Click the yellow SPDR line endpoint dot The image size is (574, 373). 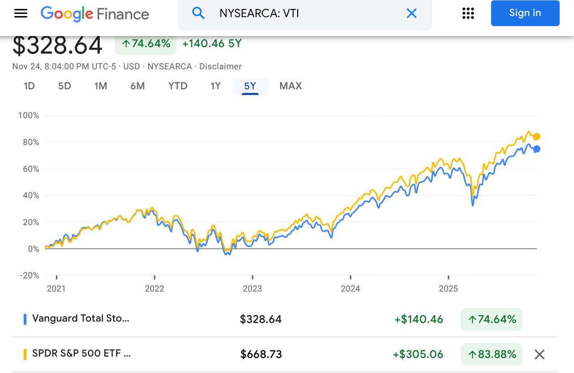coord(536,137)
